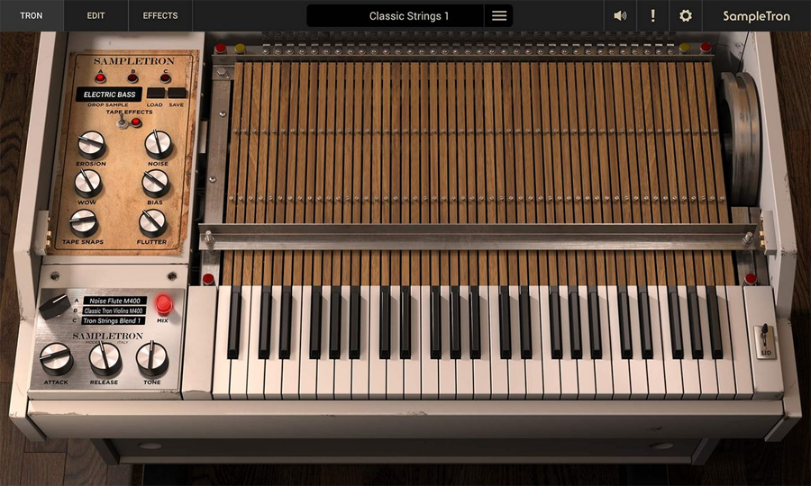
Task: Click the TAPE SNAPS knob
Action: pos(84,223)
